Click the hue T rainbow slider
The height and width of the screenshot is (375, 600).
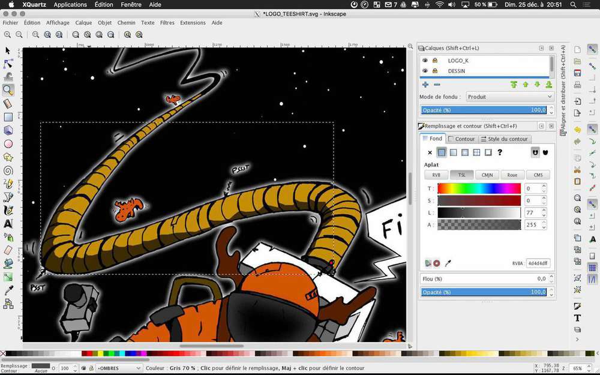click(x=479, y=188)
